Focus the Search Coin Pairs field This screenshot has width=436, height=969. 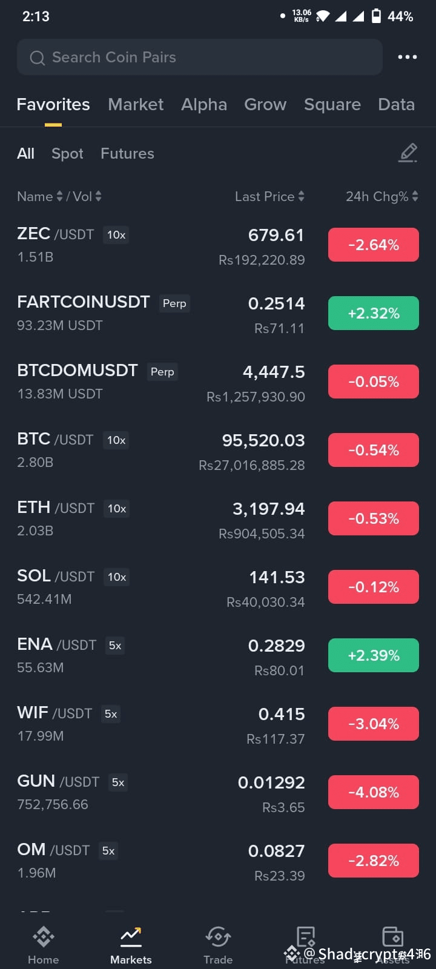click(x=200, y=57)
